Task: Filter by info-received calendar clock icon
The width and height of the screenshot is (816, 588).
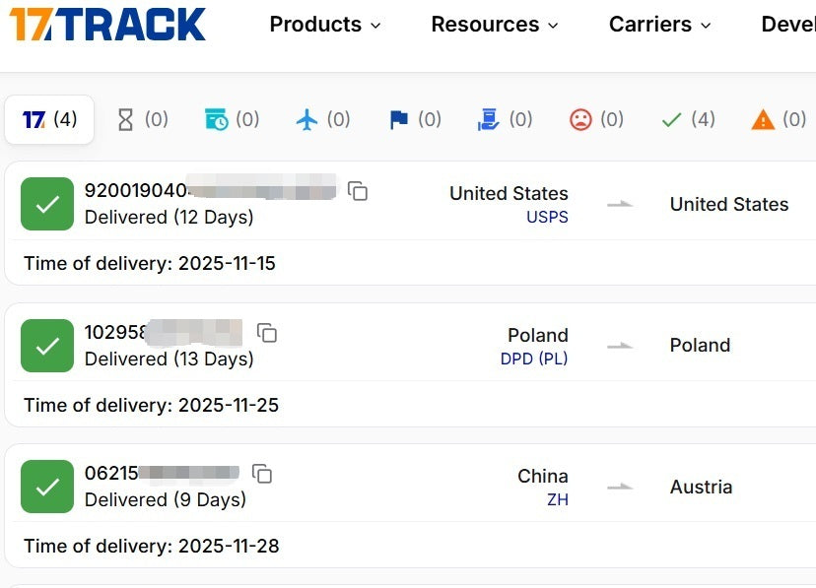Action: click(x=233, y=119)
